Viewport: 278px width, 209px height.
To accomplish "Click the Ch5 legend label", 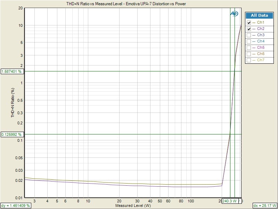I will pyautogui.click(x=261, y=47).
